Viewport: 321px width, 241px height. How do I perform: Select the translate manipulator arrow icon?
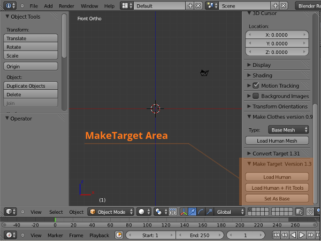192,212
